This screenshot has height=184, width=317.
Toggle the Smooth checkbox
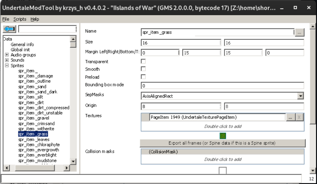pos(143,69)
